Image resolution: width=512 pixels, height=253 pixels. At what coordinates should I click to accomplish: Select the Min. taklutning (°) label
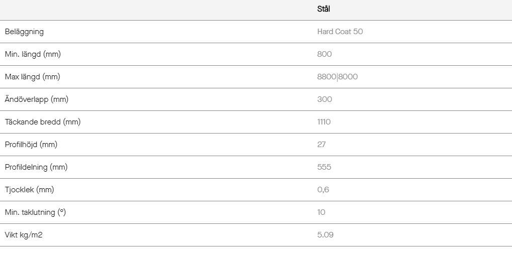click(x=35, y=212)
